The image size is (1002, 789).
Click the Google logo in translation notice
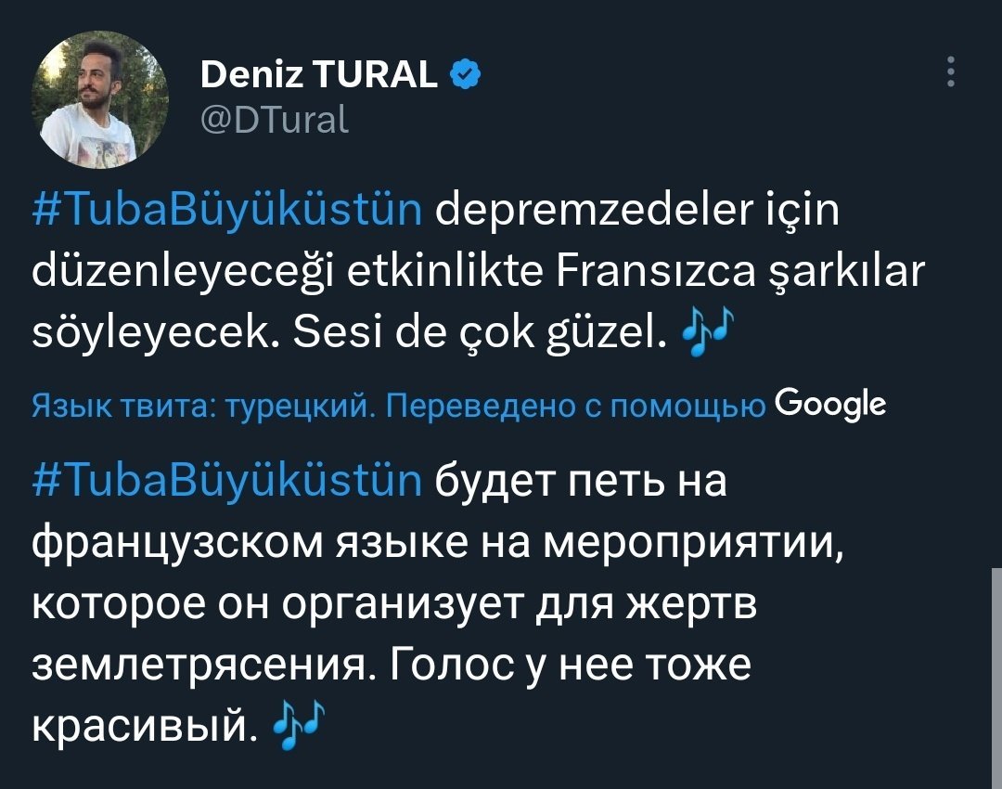coord(829,405)
